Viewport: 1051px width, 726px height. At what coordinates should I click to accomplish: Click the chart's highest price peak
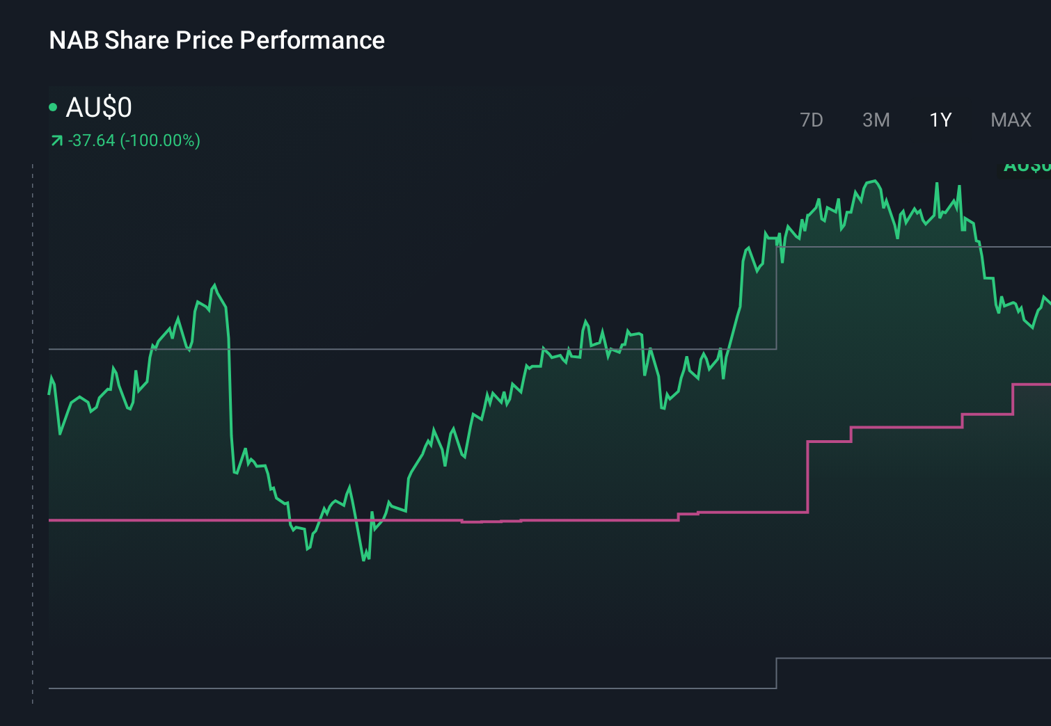click(876, 179)
